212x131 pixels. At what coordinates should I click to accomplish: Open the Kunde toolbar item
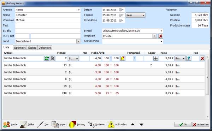coord(10,124)
